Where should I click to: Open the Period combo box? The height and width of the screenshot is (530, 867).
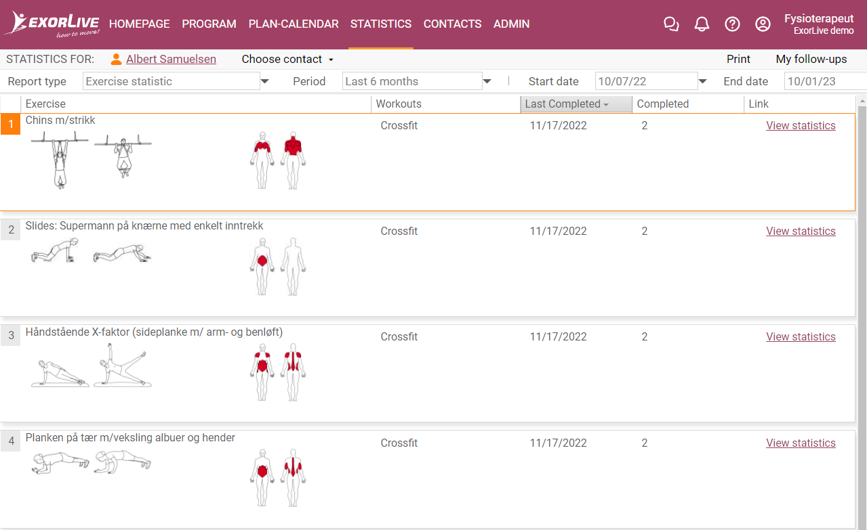pos(412,81)
